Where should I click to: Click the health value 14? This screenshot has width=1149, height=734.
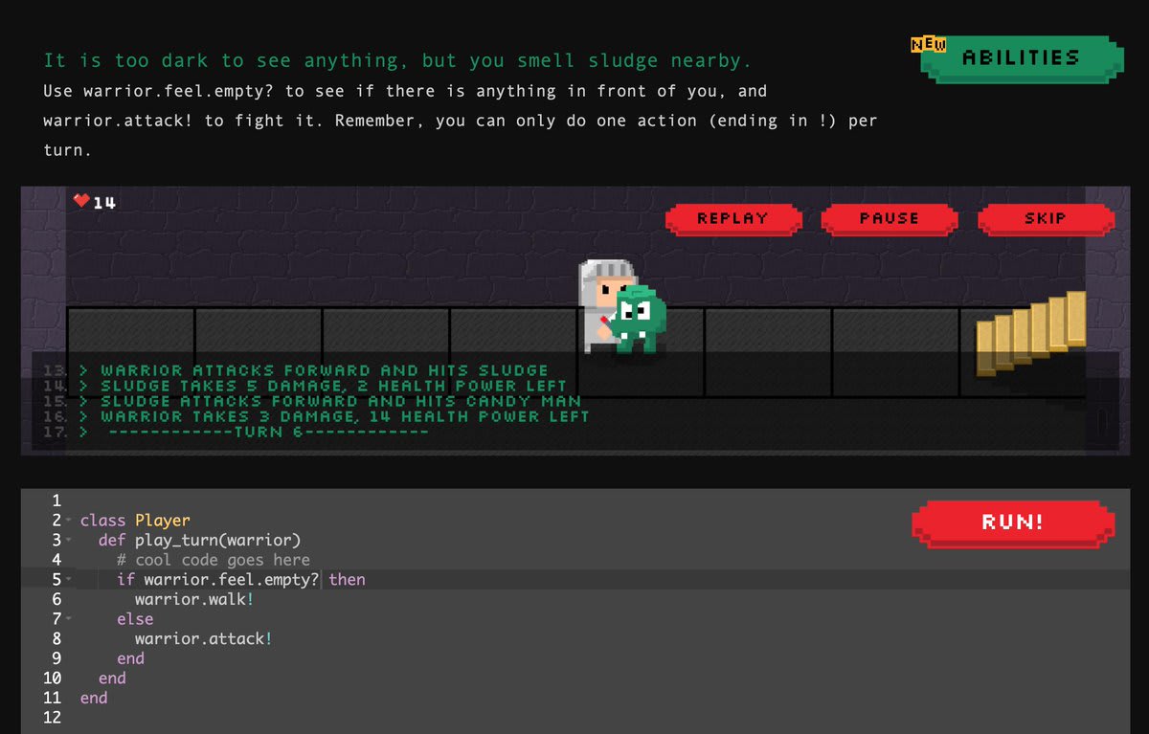point(105,202)
